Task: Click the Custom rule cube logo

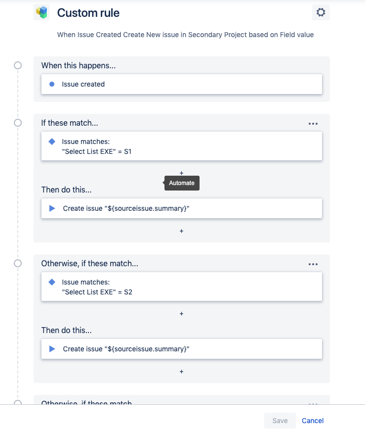Action: pos(41,12)
